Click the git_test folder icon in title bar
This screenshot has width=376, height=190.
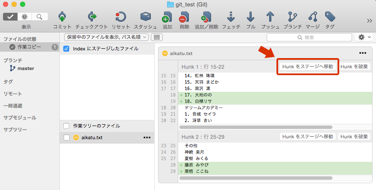(x=170, y=4)
